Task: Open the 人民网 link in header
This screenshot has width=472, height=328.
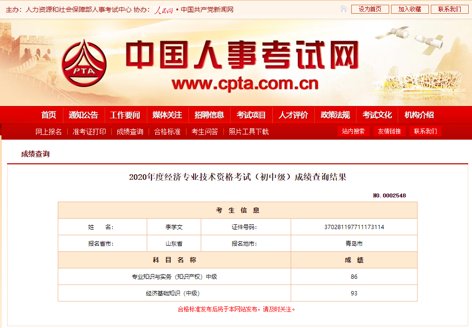Action: (164, 9)
